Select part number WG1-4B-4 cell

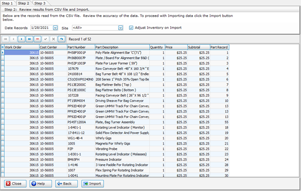click(x=81, y=138)
